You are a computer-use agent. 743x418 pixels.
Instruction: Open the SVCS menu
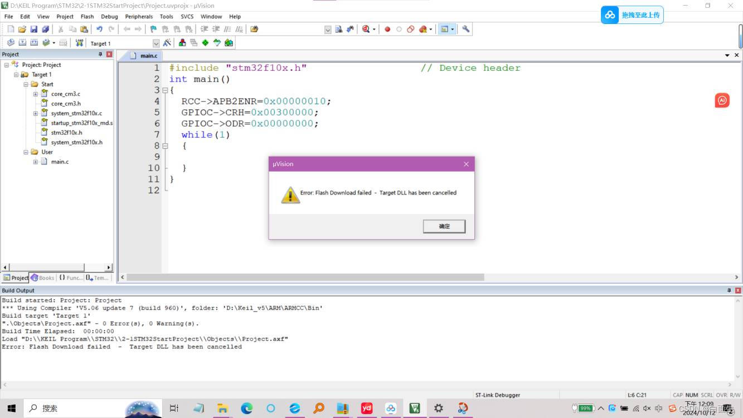[187, 17]
